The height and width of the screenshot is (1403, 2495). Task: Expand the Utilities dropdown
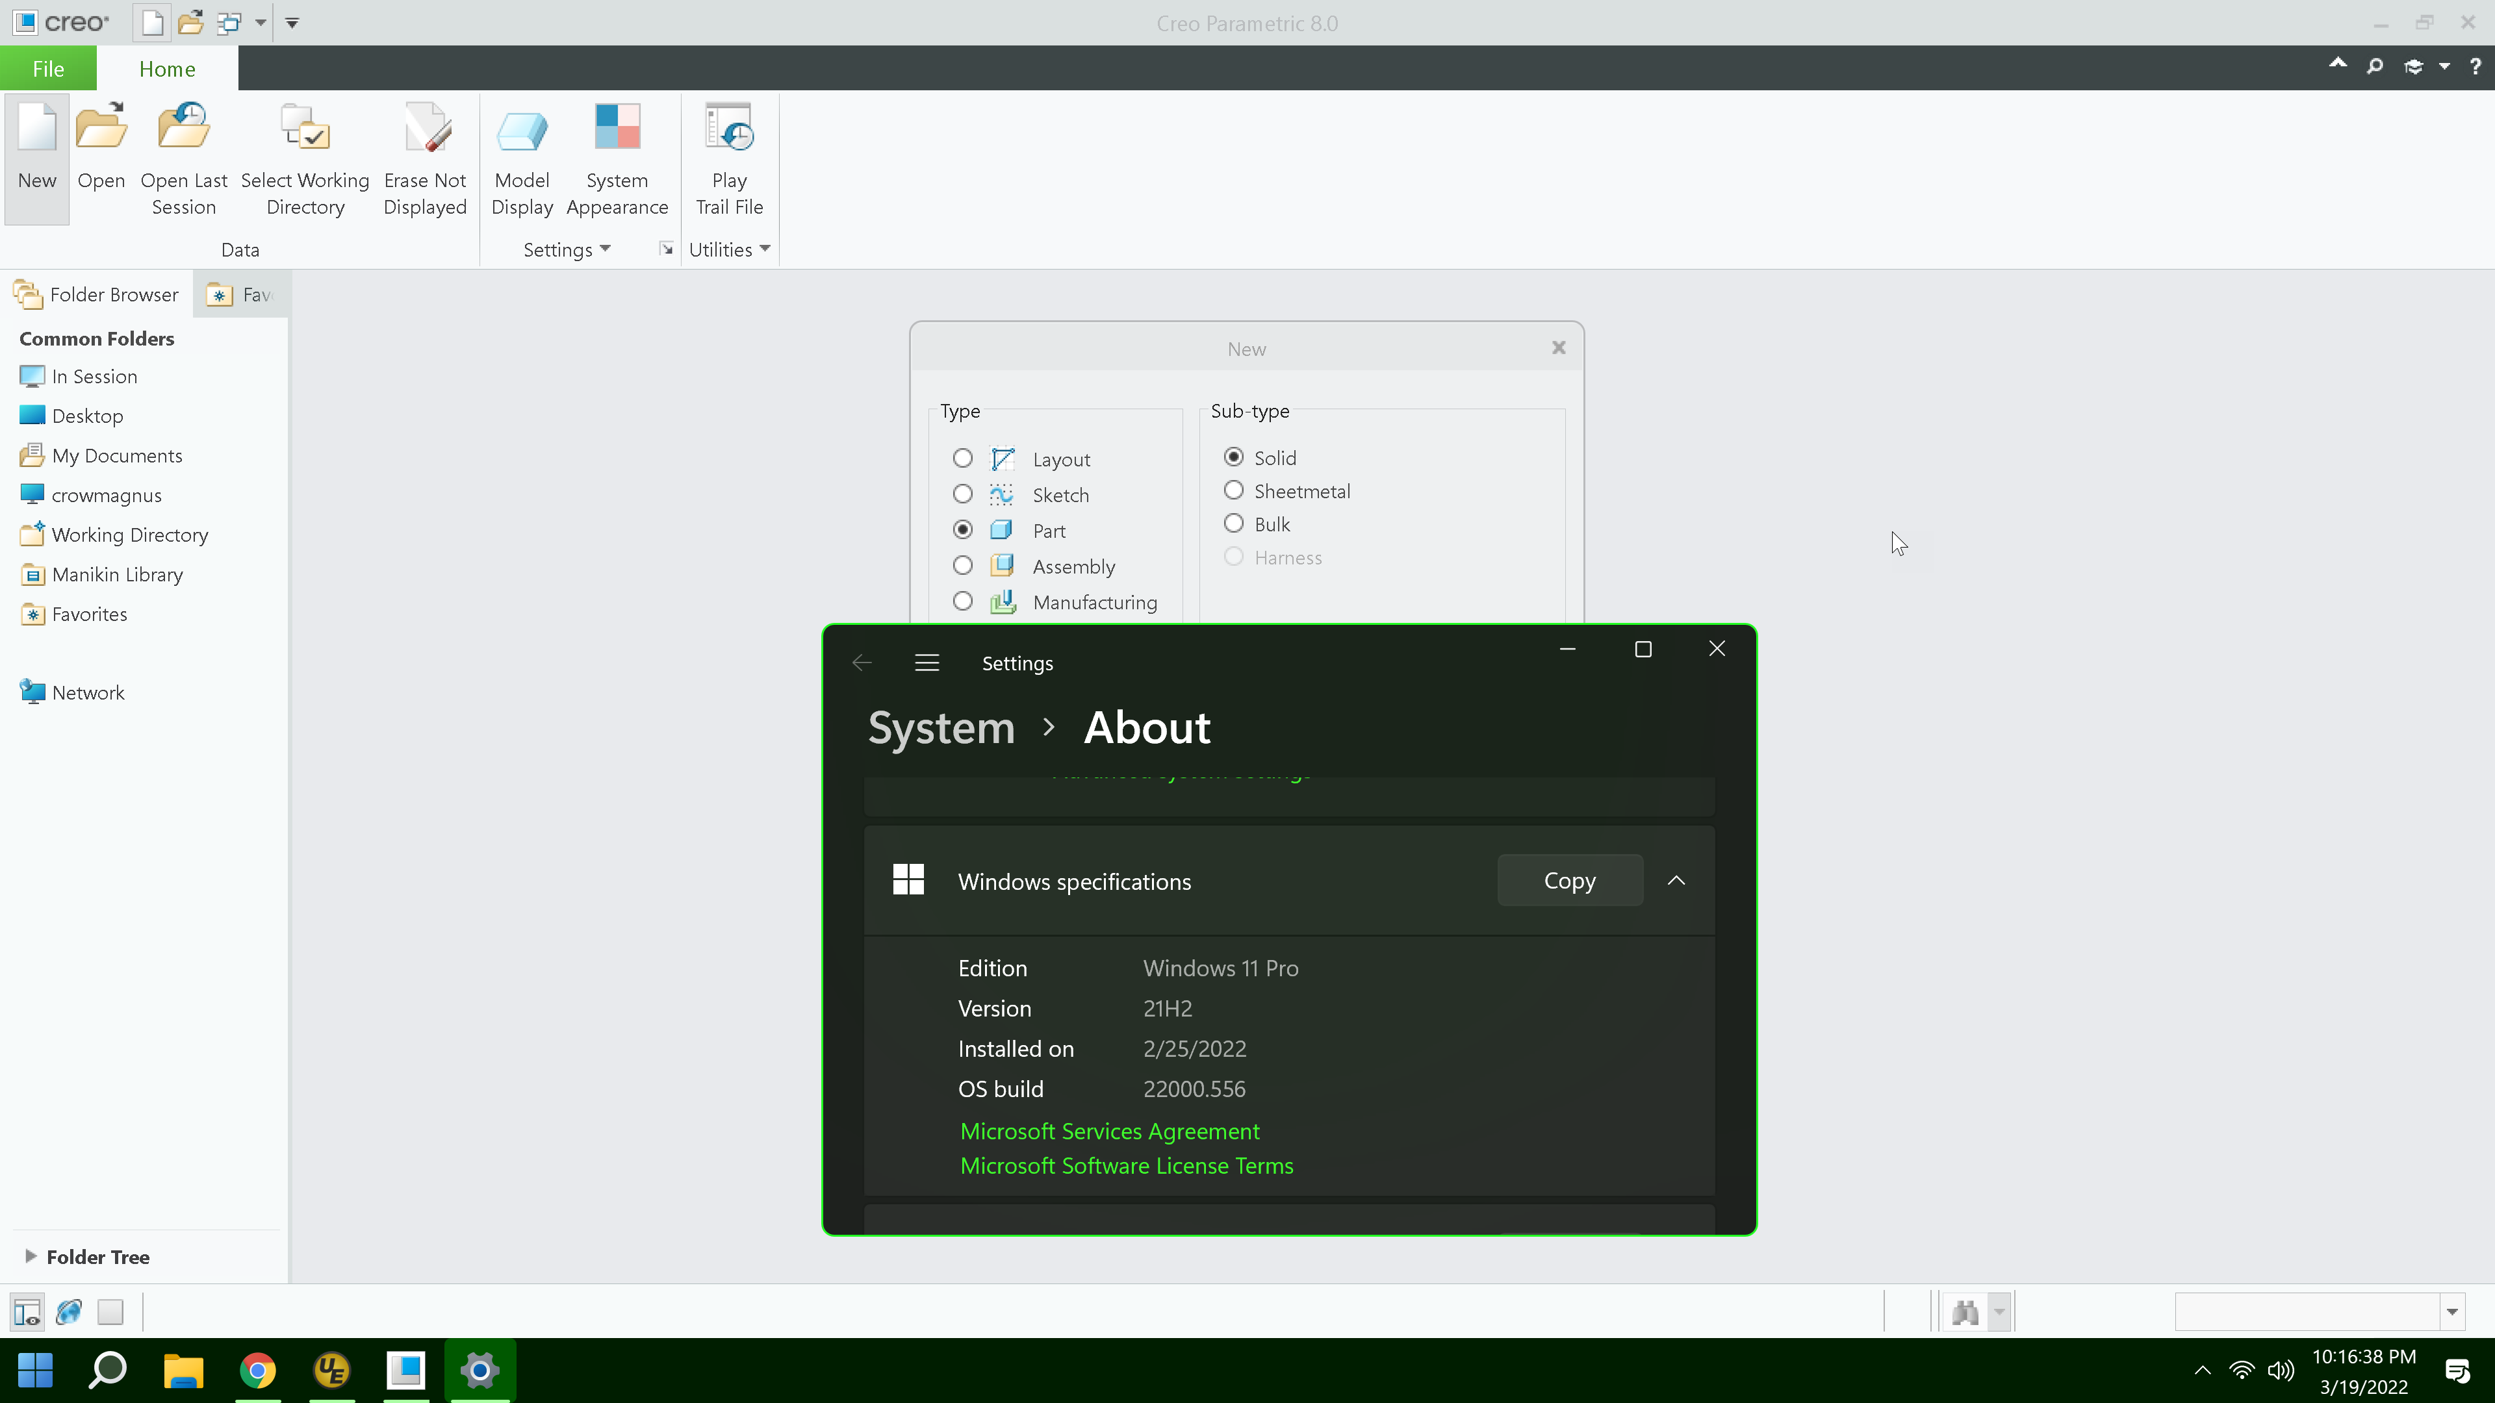(x=730, y=249)
